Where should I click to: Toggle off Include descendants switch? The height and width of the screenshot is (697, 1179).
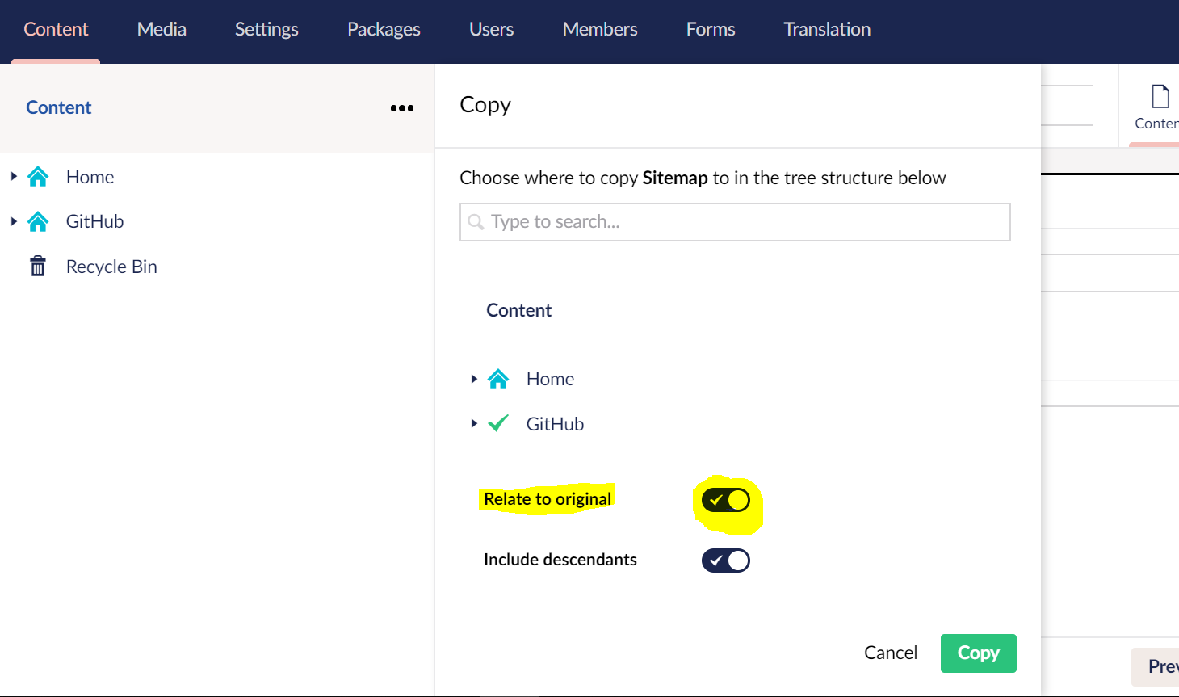pyautogui.click(x=726, y=561)
